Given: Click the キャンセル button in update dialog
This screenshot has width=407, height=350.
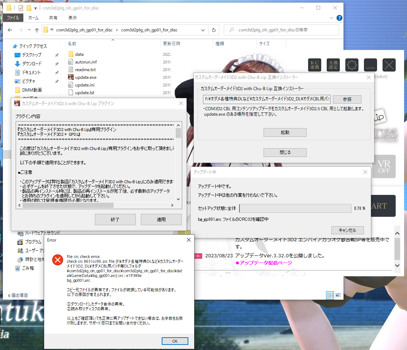Looking at the screenshot, I should [x=348, y=230].
